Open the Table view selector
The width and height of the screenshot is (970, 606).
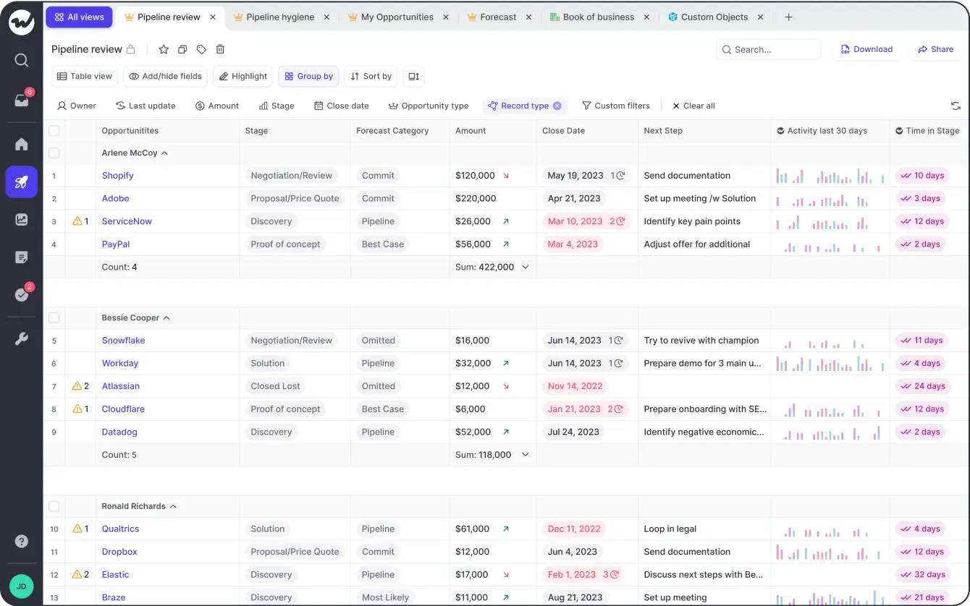click(x=85, y=76)
